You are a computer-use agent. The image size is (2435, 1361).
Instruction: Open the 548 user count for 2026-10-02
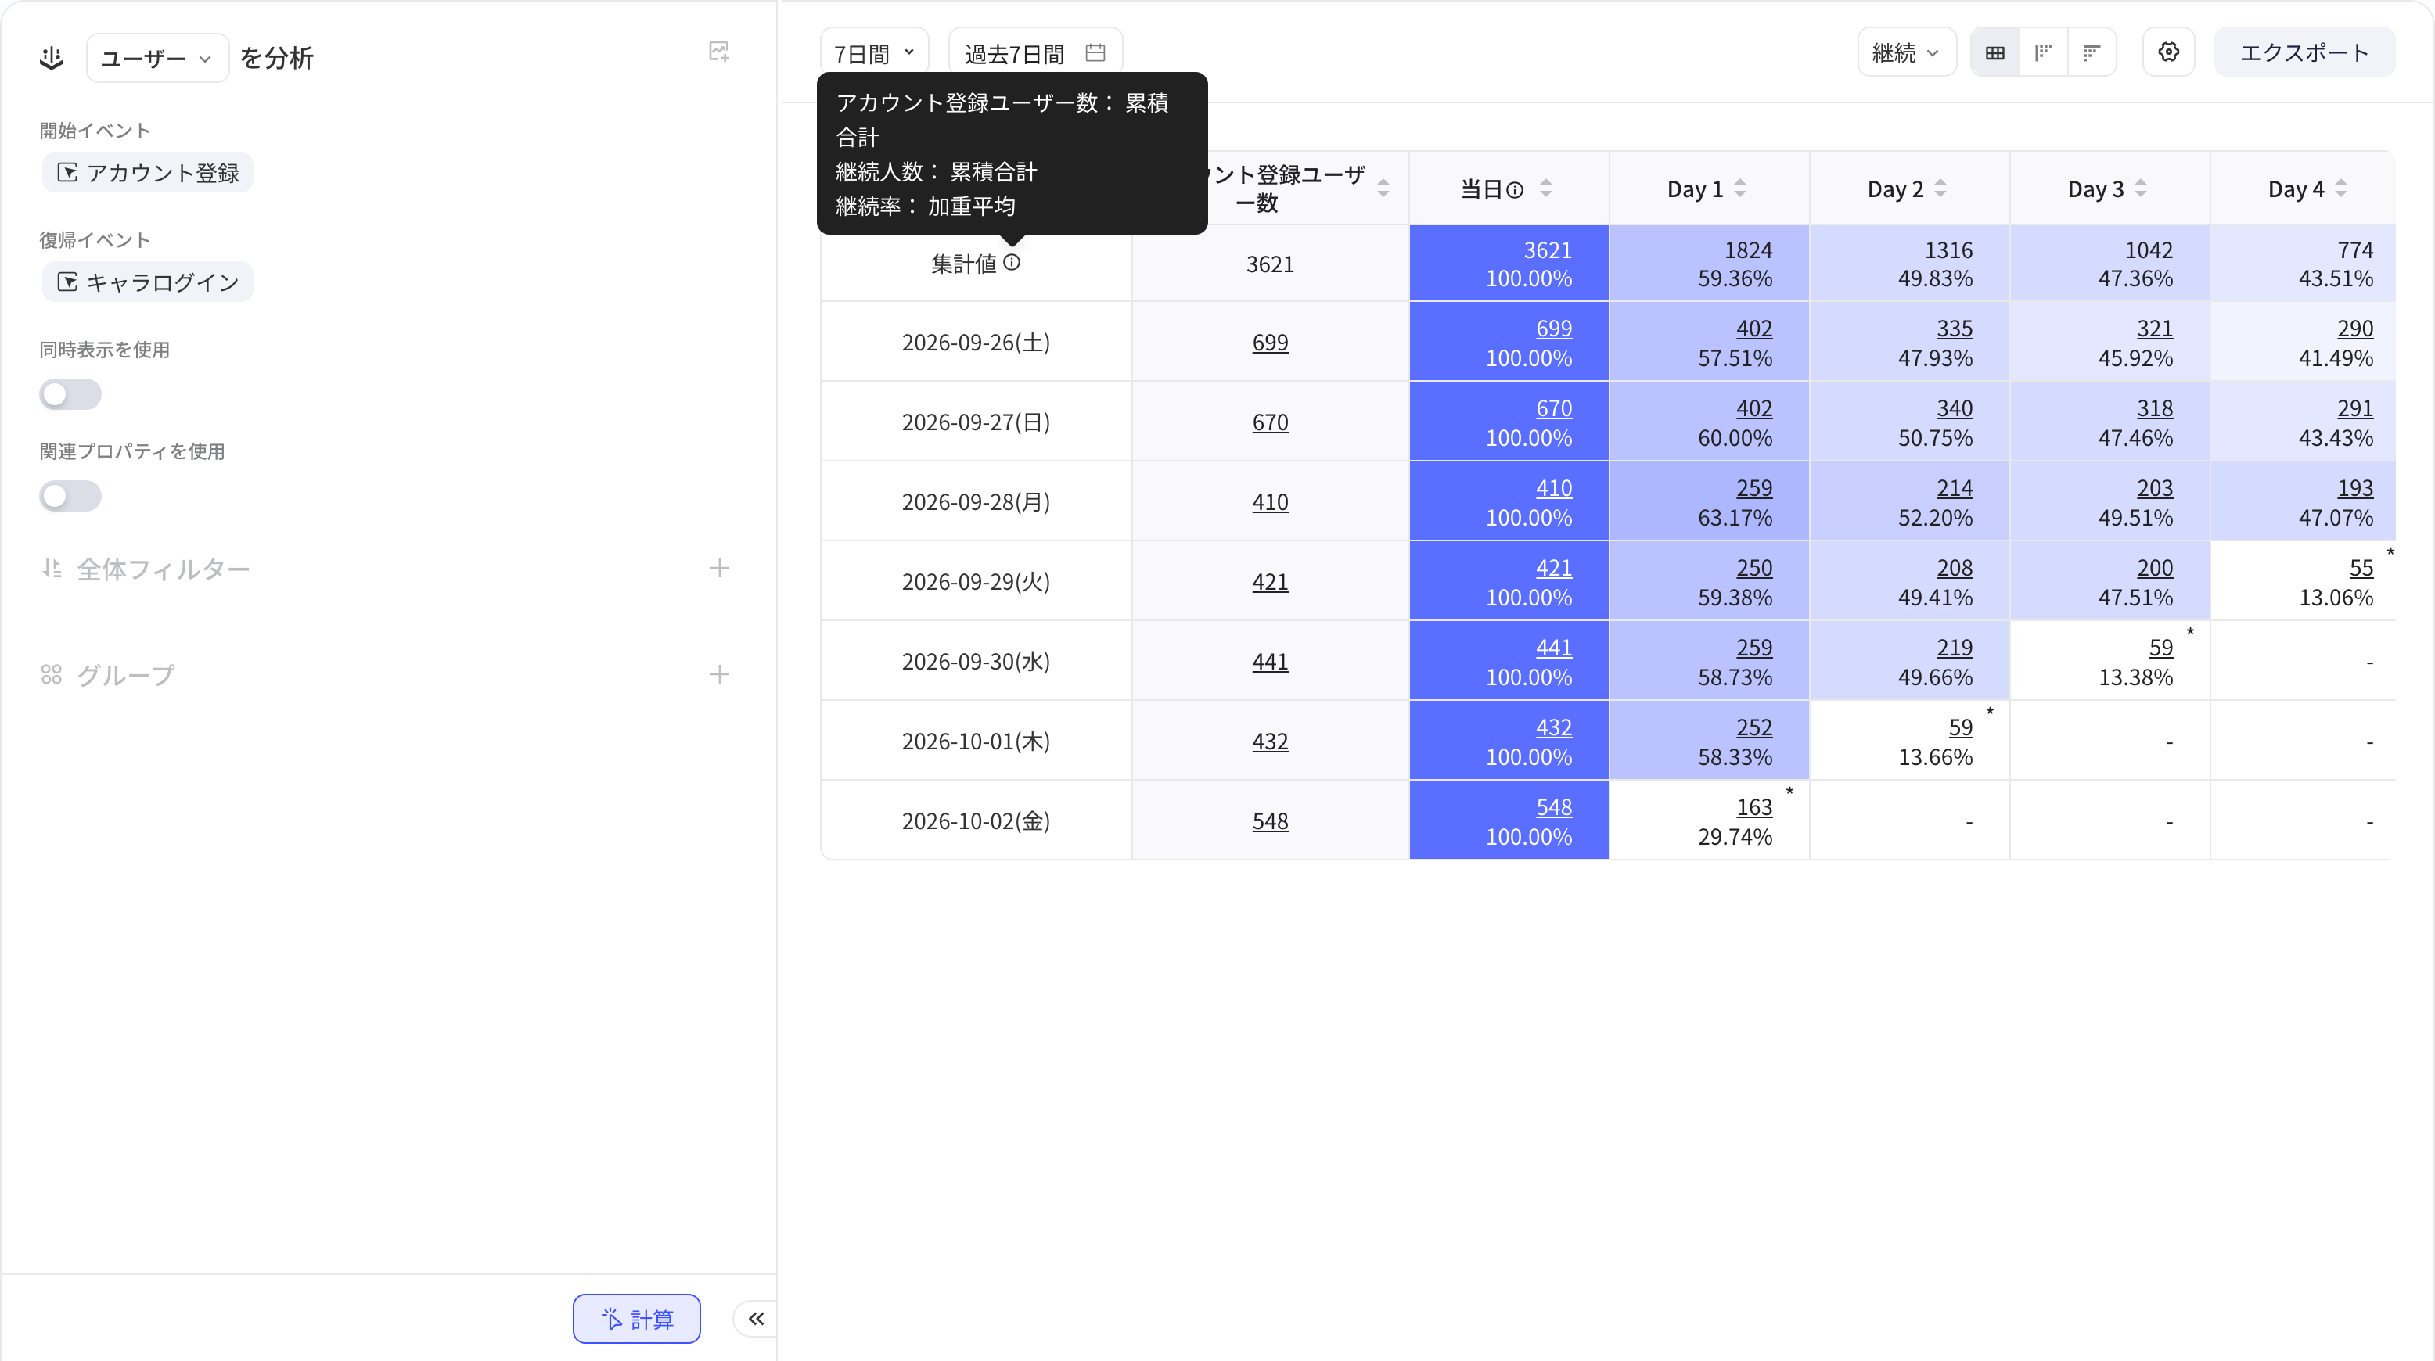coord(1271,821)
